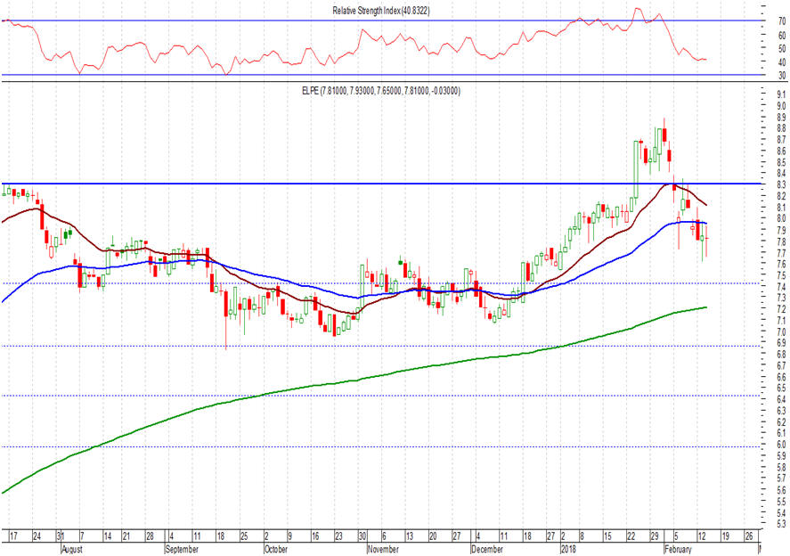The height and width of the screenshot is (556, 790).
Task: Click date label 13 on time axis
Action: pyautogui.click(x=410, y=536)
